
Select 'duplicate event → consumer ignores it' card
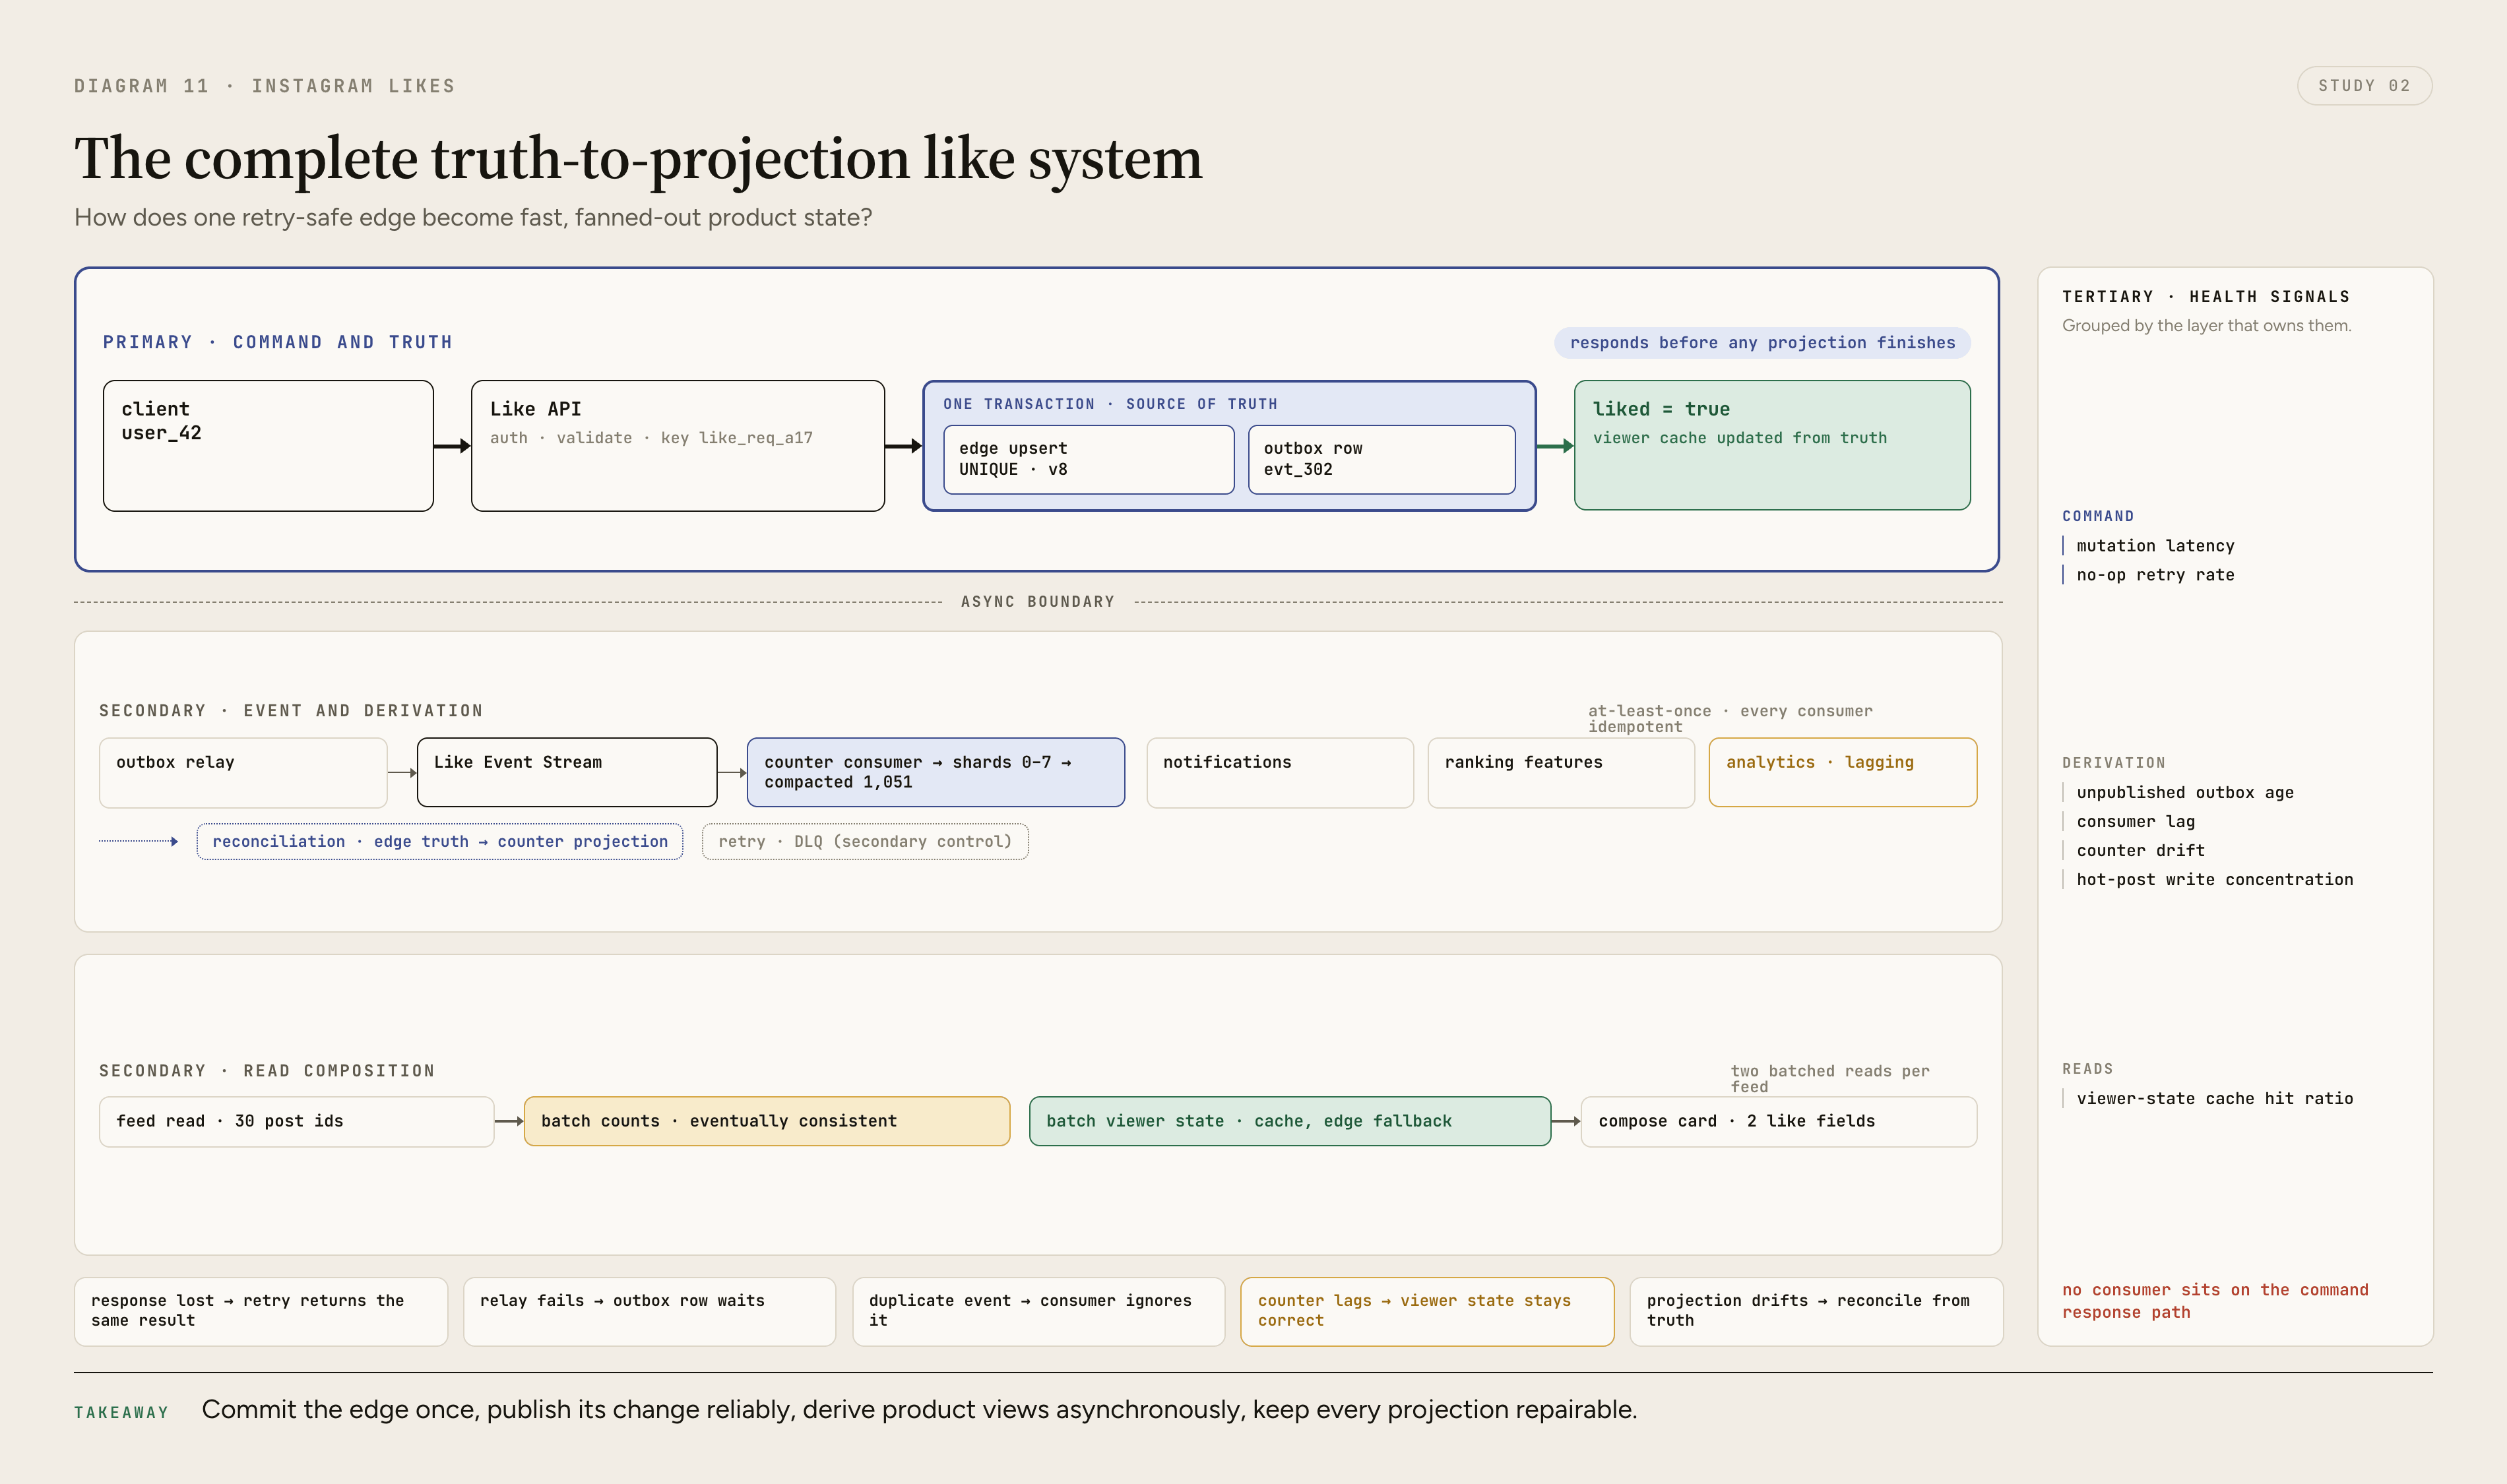(1039, 1311)
